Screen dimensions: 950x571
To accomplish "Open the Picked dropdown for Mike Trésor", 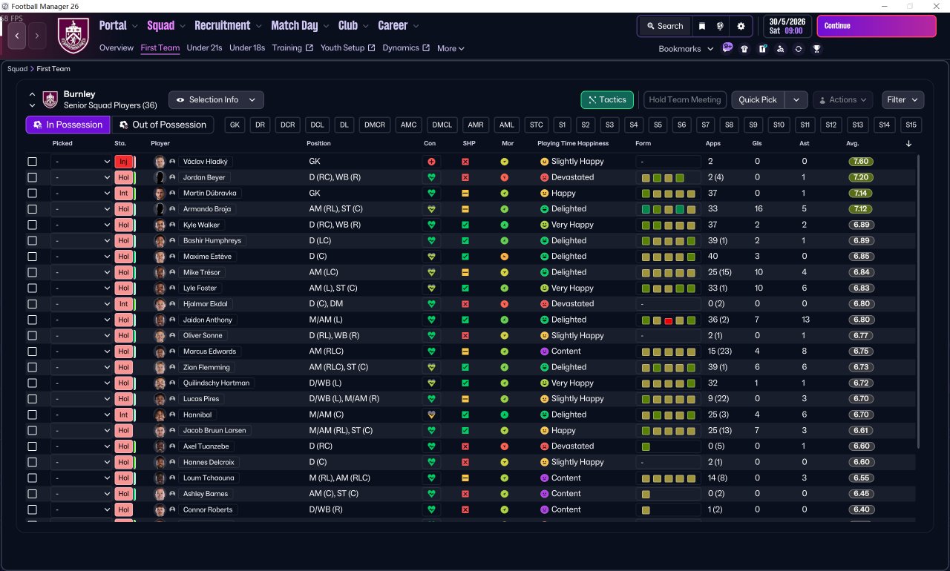I will [x=82, y=272].
